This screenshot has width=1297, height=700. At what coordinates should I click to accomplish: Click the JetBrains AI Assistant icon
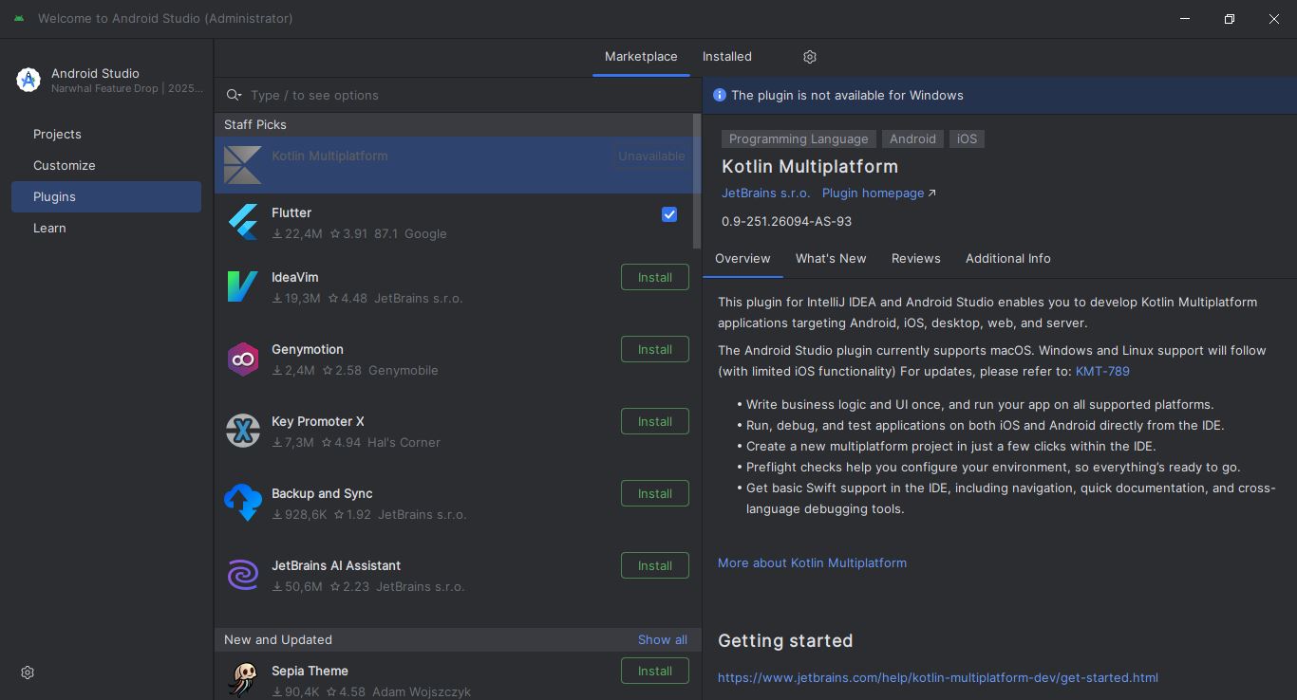coord(243,575)
